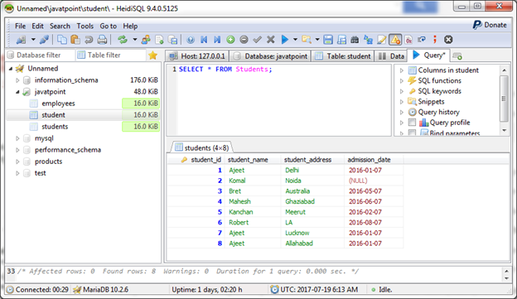Click the save as snippet icon
This screenshot has height=299, width=517.
pos(341,40)
